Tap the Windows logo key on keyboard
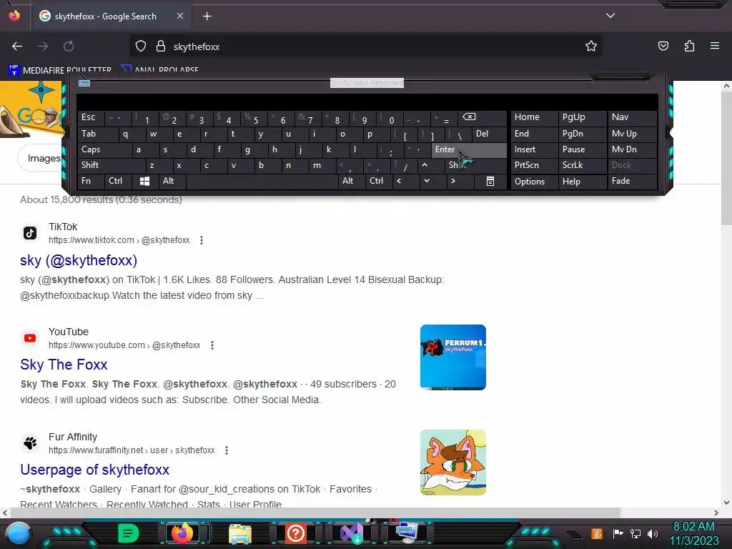 pyautogui.click(x=144, y=181)
